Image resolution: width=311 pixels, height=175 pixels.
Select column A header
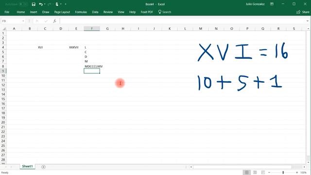click(x=14, y=29)
